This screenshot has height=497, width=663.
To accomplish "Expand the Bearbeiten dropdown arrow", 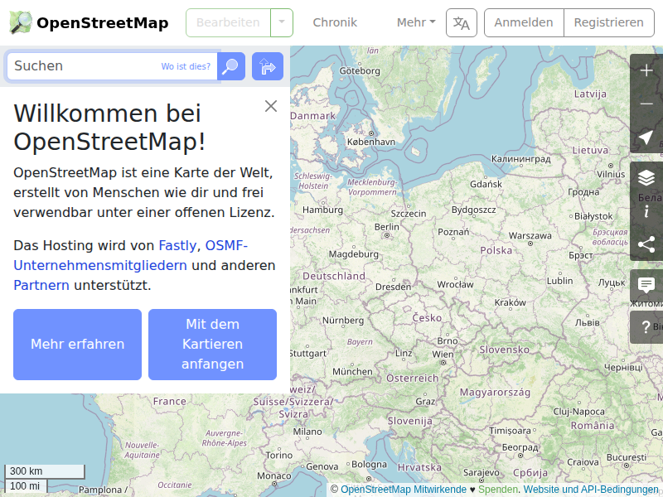I will pos(282,22).
